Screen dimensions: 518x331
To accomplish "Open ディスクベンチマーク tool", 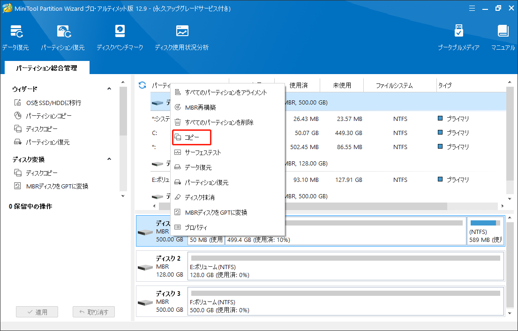I will 120,38.
